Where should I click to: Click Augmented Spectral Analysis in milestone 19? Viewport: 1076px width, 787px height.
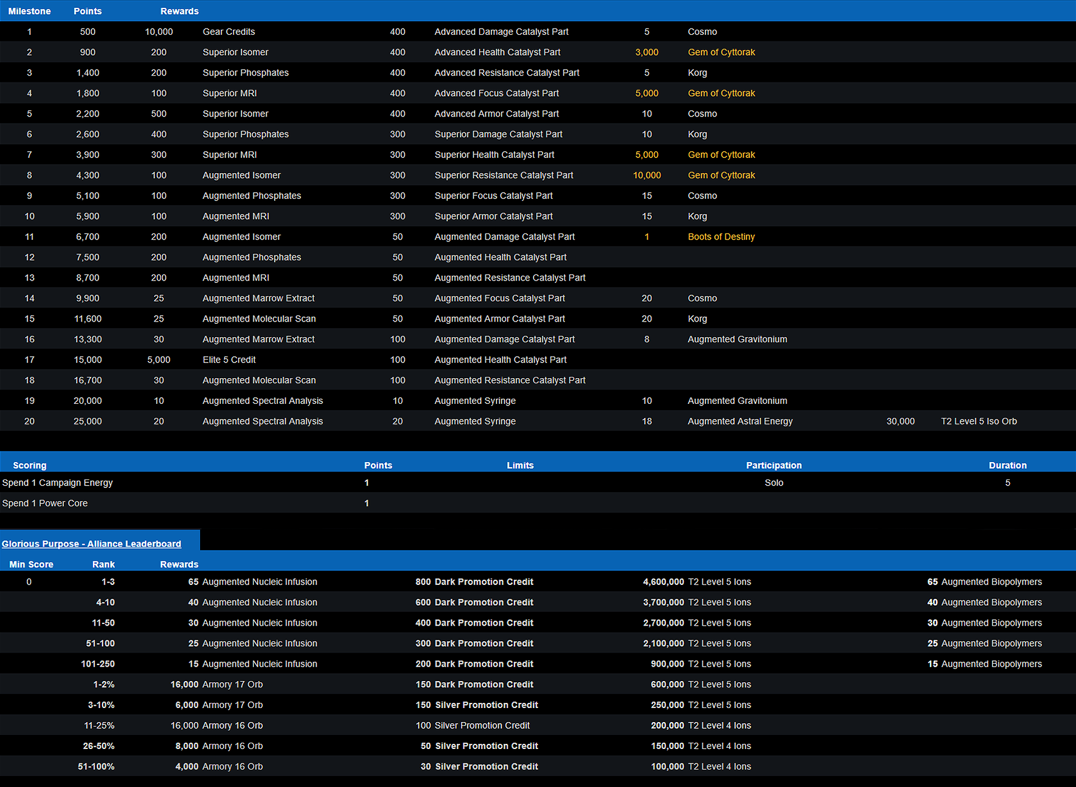coord(262,401)
